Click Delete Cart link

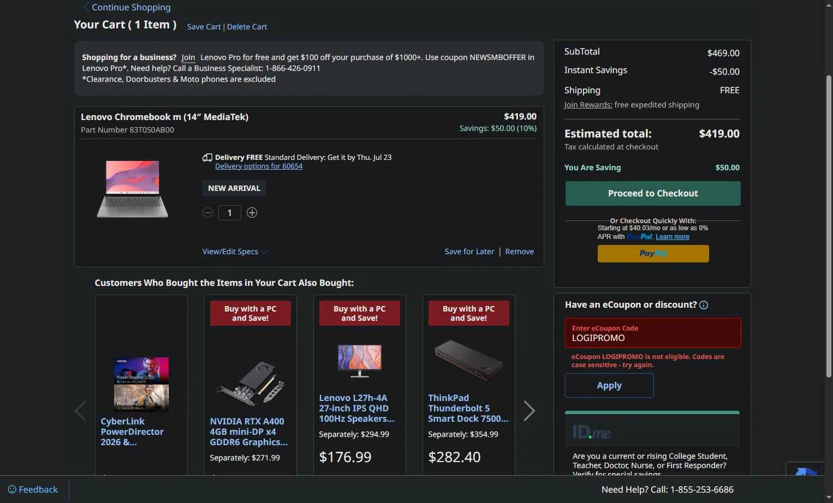247,27
